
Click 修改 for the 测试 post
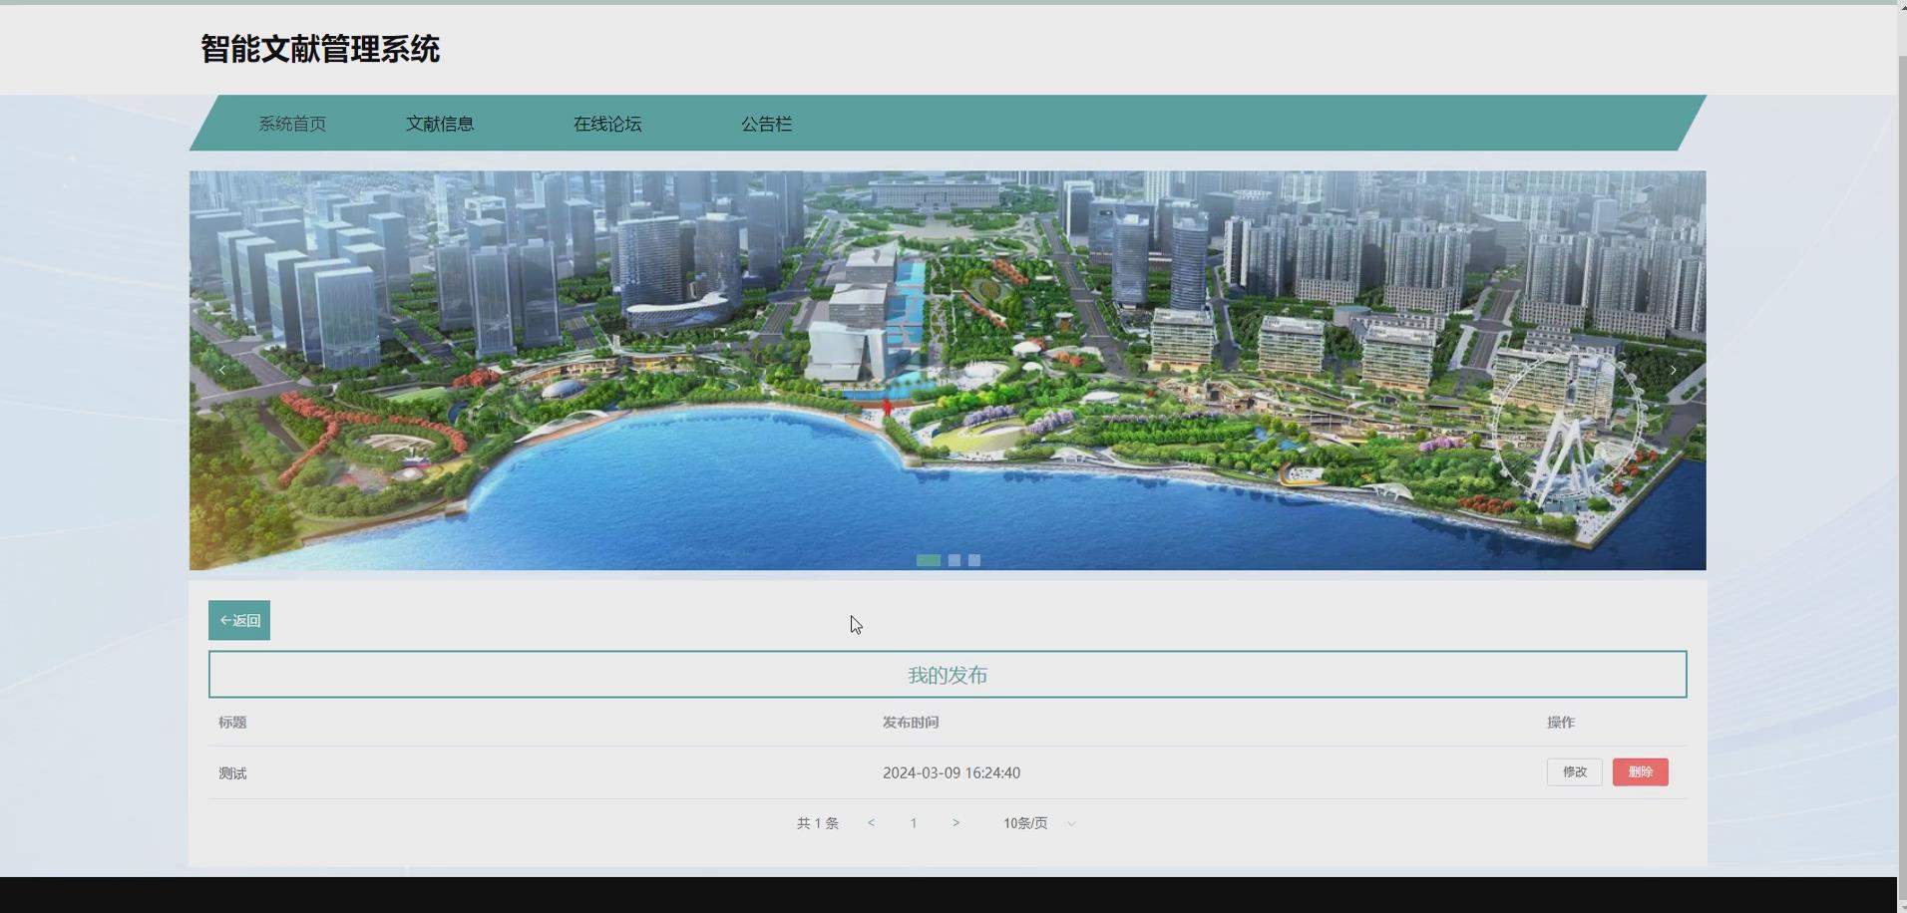tap(1575, 771)
